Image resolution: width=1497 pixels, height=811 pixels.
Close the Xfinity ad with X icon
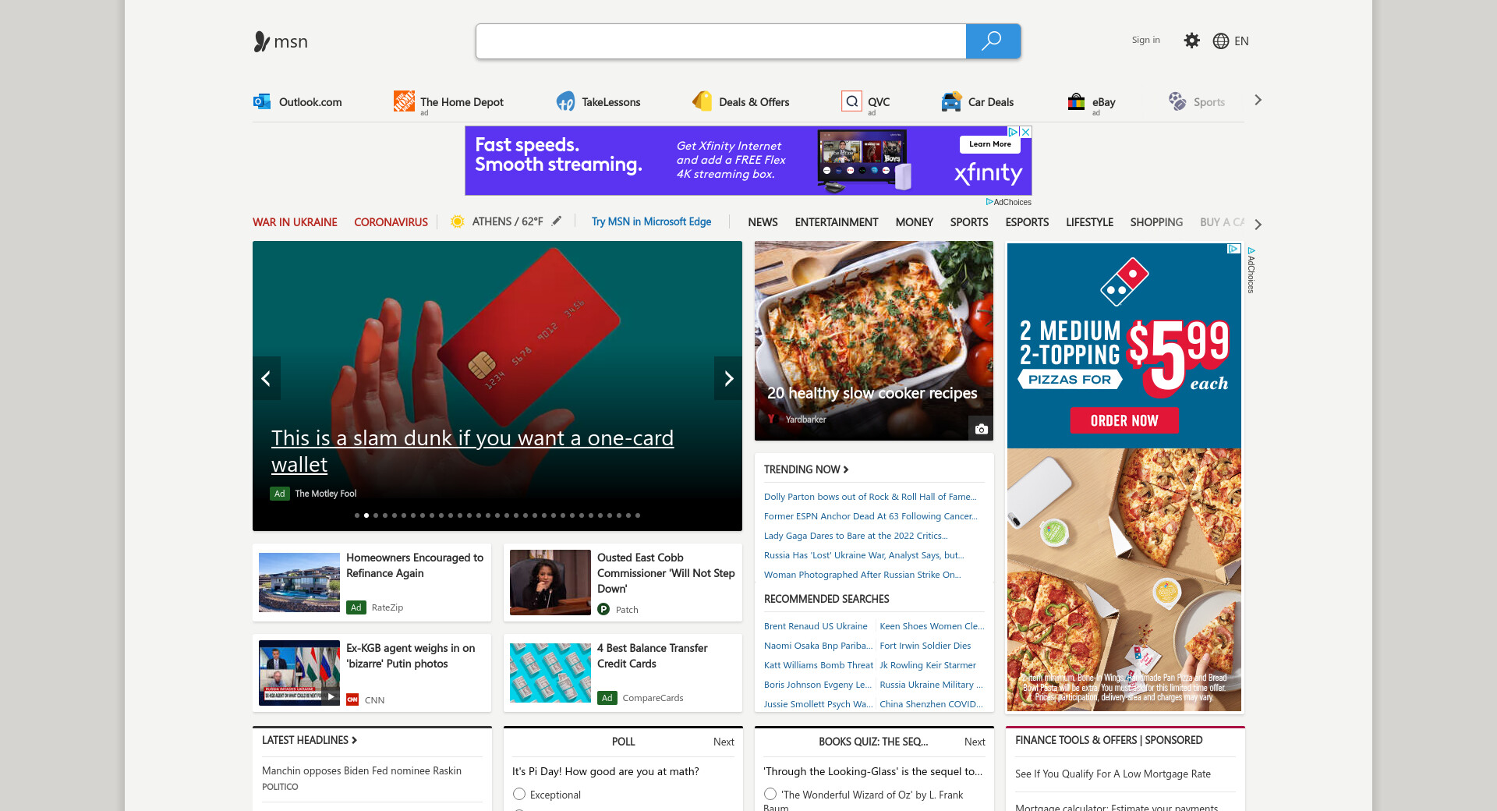1026,132
